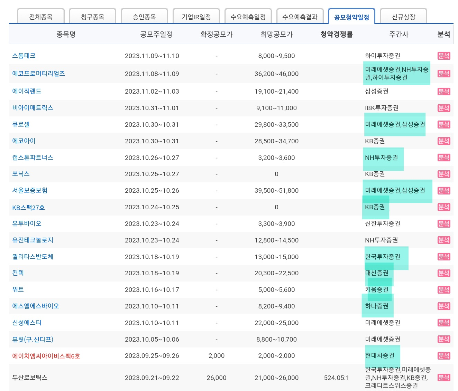Open the 신성에스티 stock link
This screenshot has height=391, width=458.
(27, 323)
